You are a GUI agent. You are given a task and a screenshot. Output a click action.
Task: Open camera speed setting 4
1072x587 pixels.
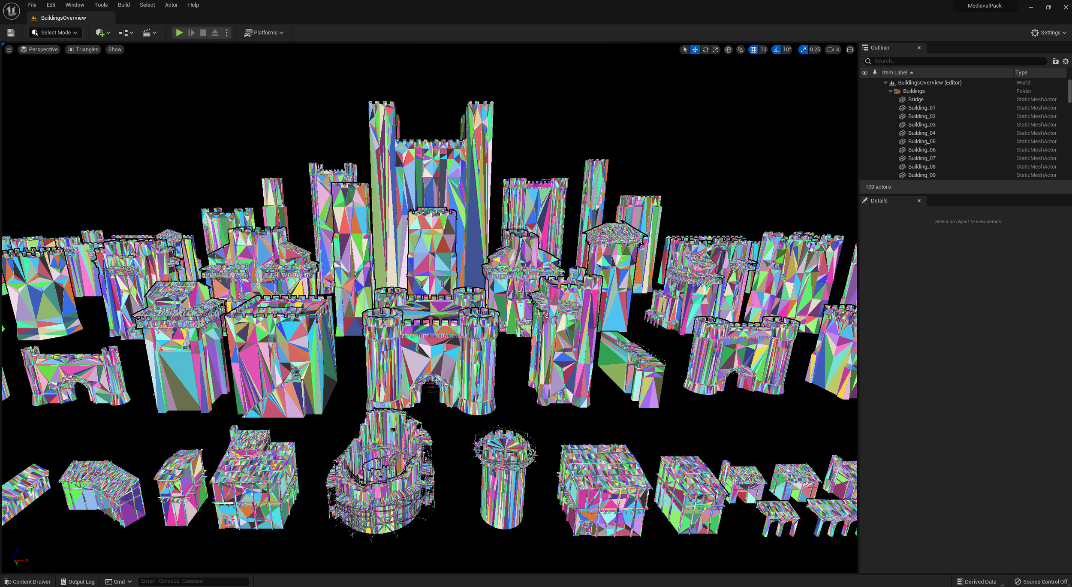833,50
